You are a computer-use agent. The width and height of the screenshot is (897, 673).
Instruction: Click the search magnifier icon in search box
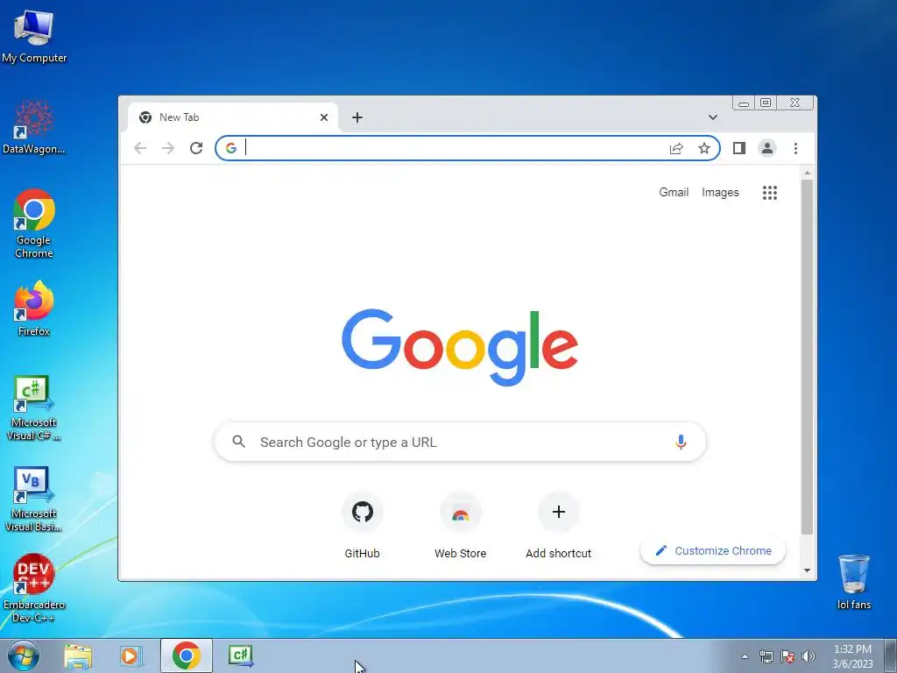pyautogui.click(x=238, y=442)
